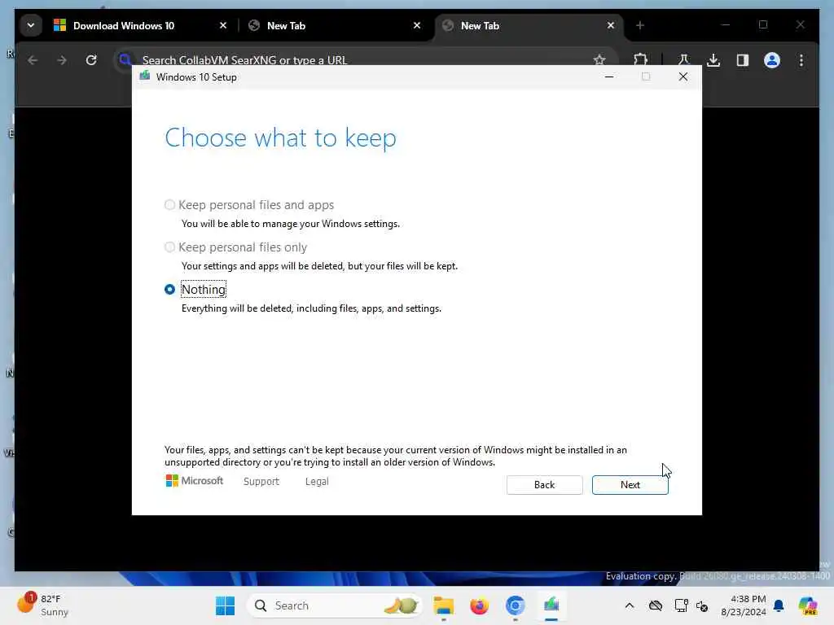Go back in the browser
The image size is (834, 625).
coord(33,60)
